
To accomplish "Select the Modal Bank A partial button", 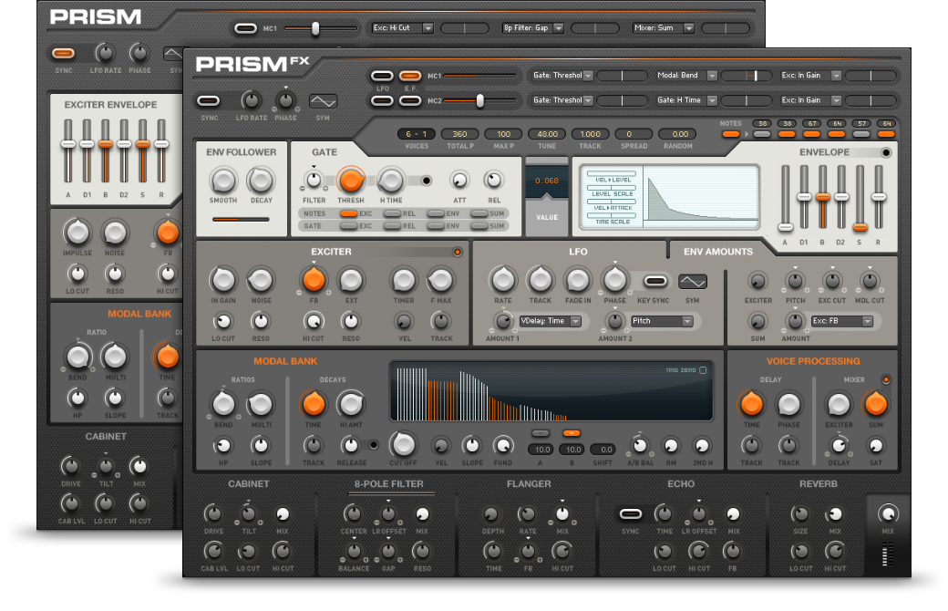I will [541, 433].
